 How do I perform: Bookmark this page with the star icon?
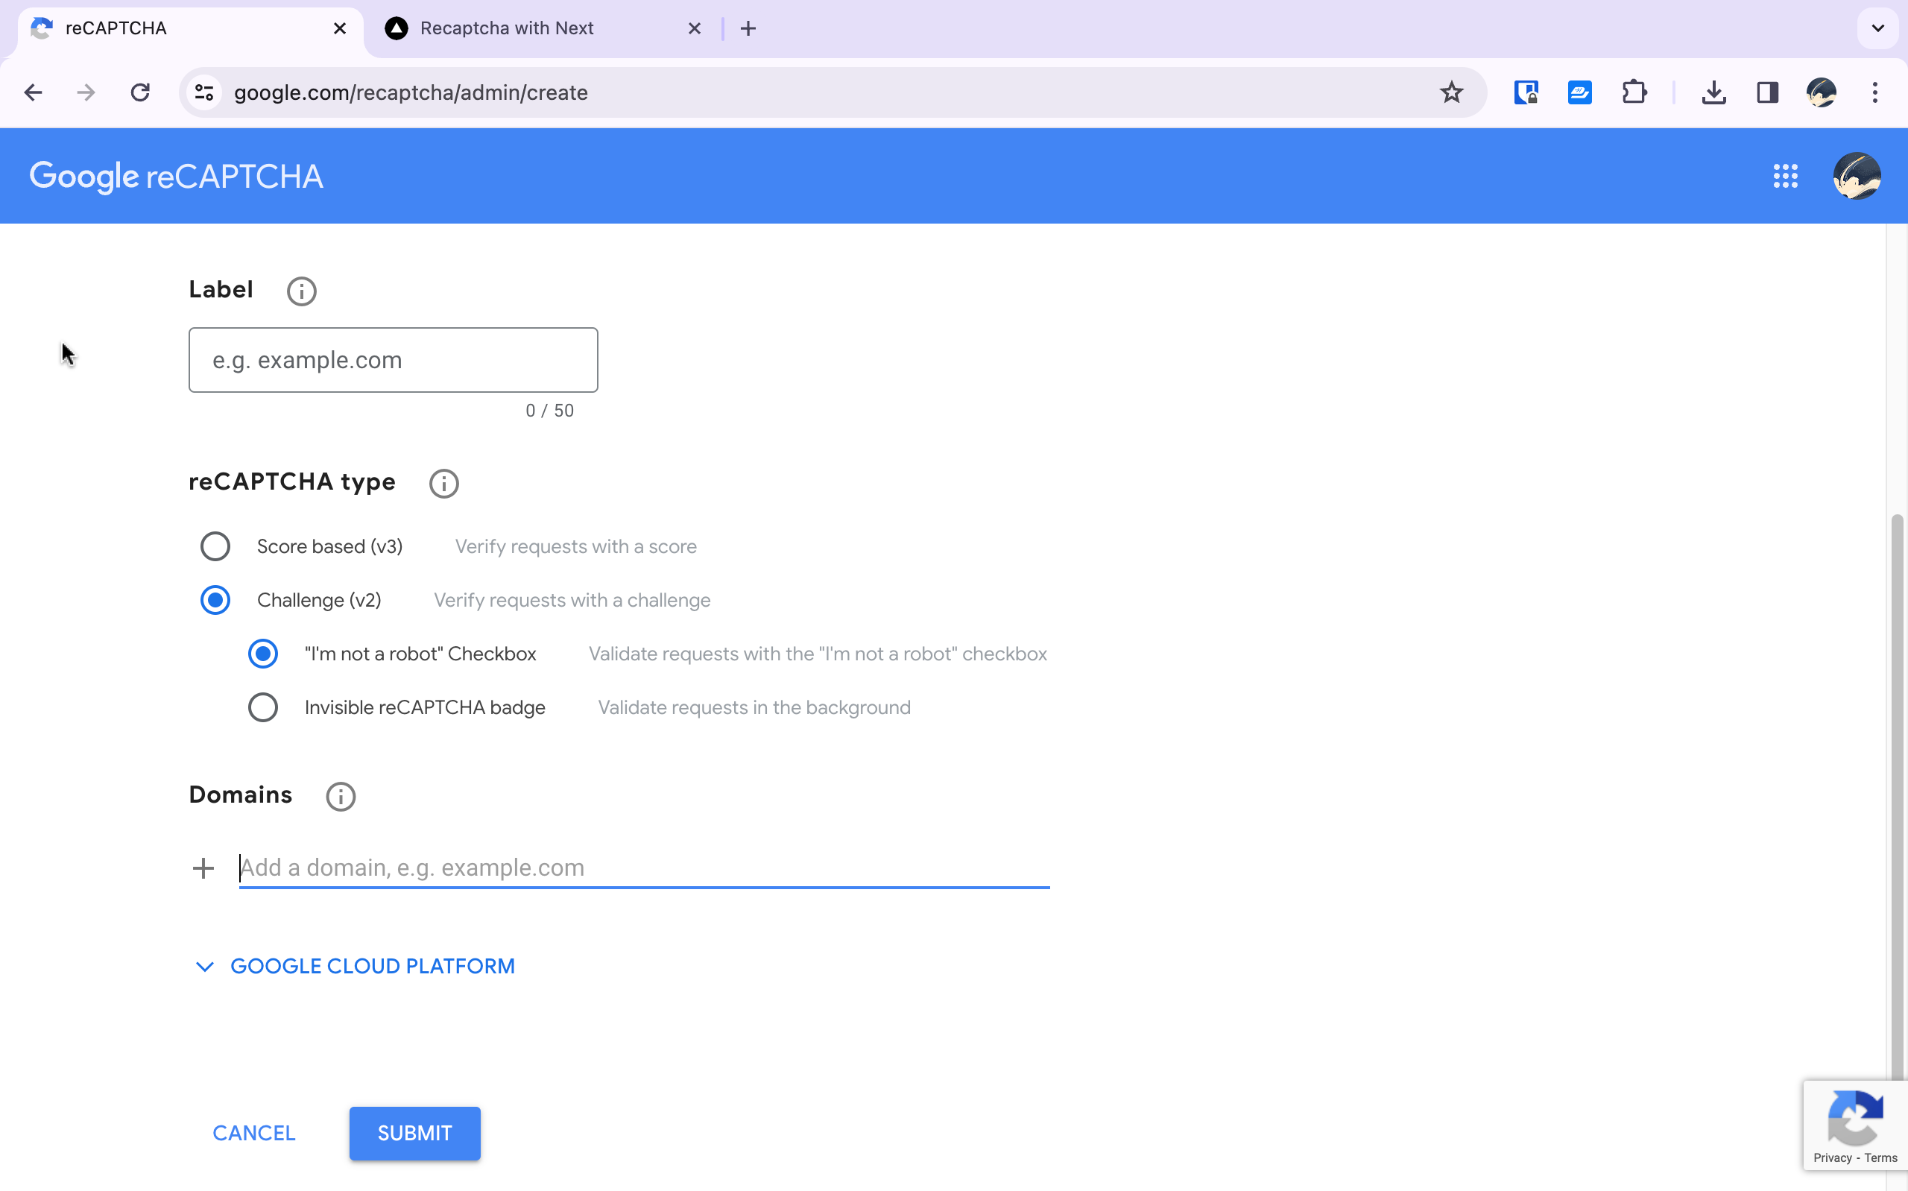pos(1450,93)
